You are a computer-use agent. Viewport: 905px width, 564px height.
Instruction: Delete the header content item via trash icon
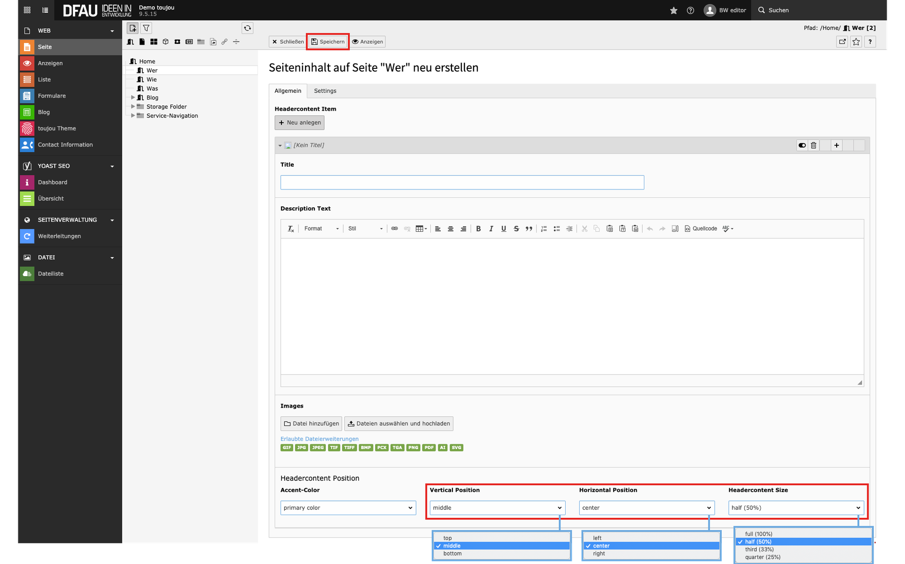click(x=814, y=145)
